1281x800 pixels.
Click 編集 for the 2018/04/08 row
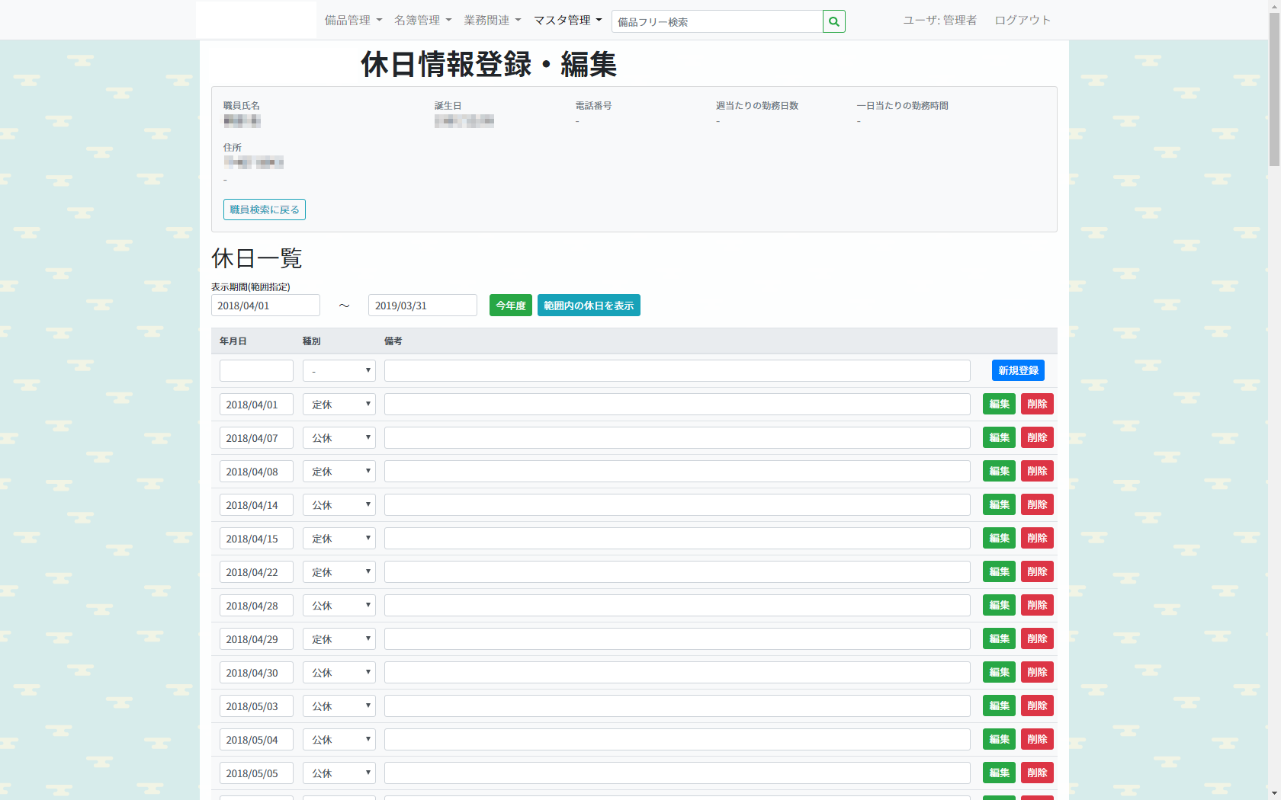click(999, 471)
